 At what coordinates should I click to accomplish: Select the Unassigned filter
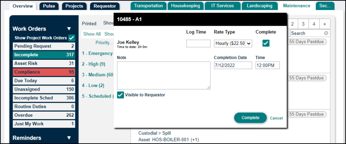click(44, 89)
